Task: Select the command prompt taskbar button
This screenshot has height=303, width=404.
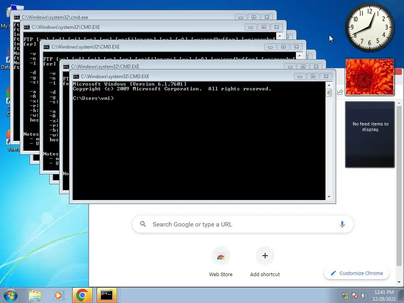Action: 107,295
